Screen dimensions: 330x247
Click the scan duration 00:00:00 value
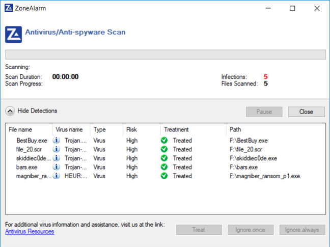(x=66, y=76)
